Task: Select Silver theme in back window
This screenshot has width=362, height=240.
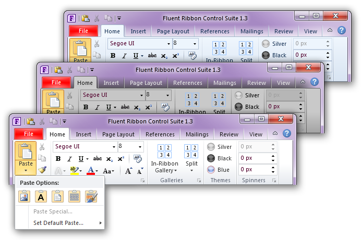Action: tap(274, 44)
